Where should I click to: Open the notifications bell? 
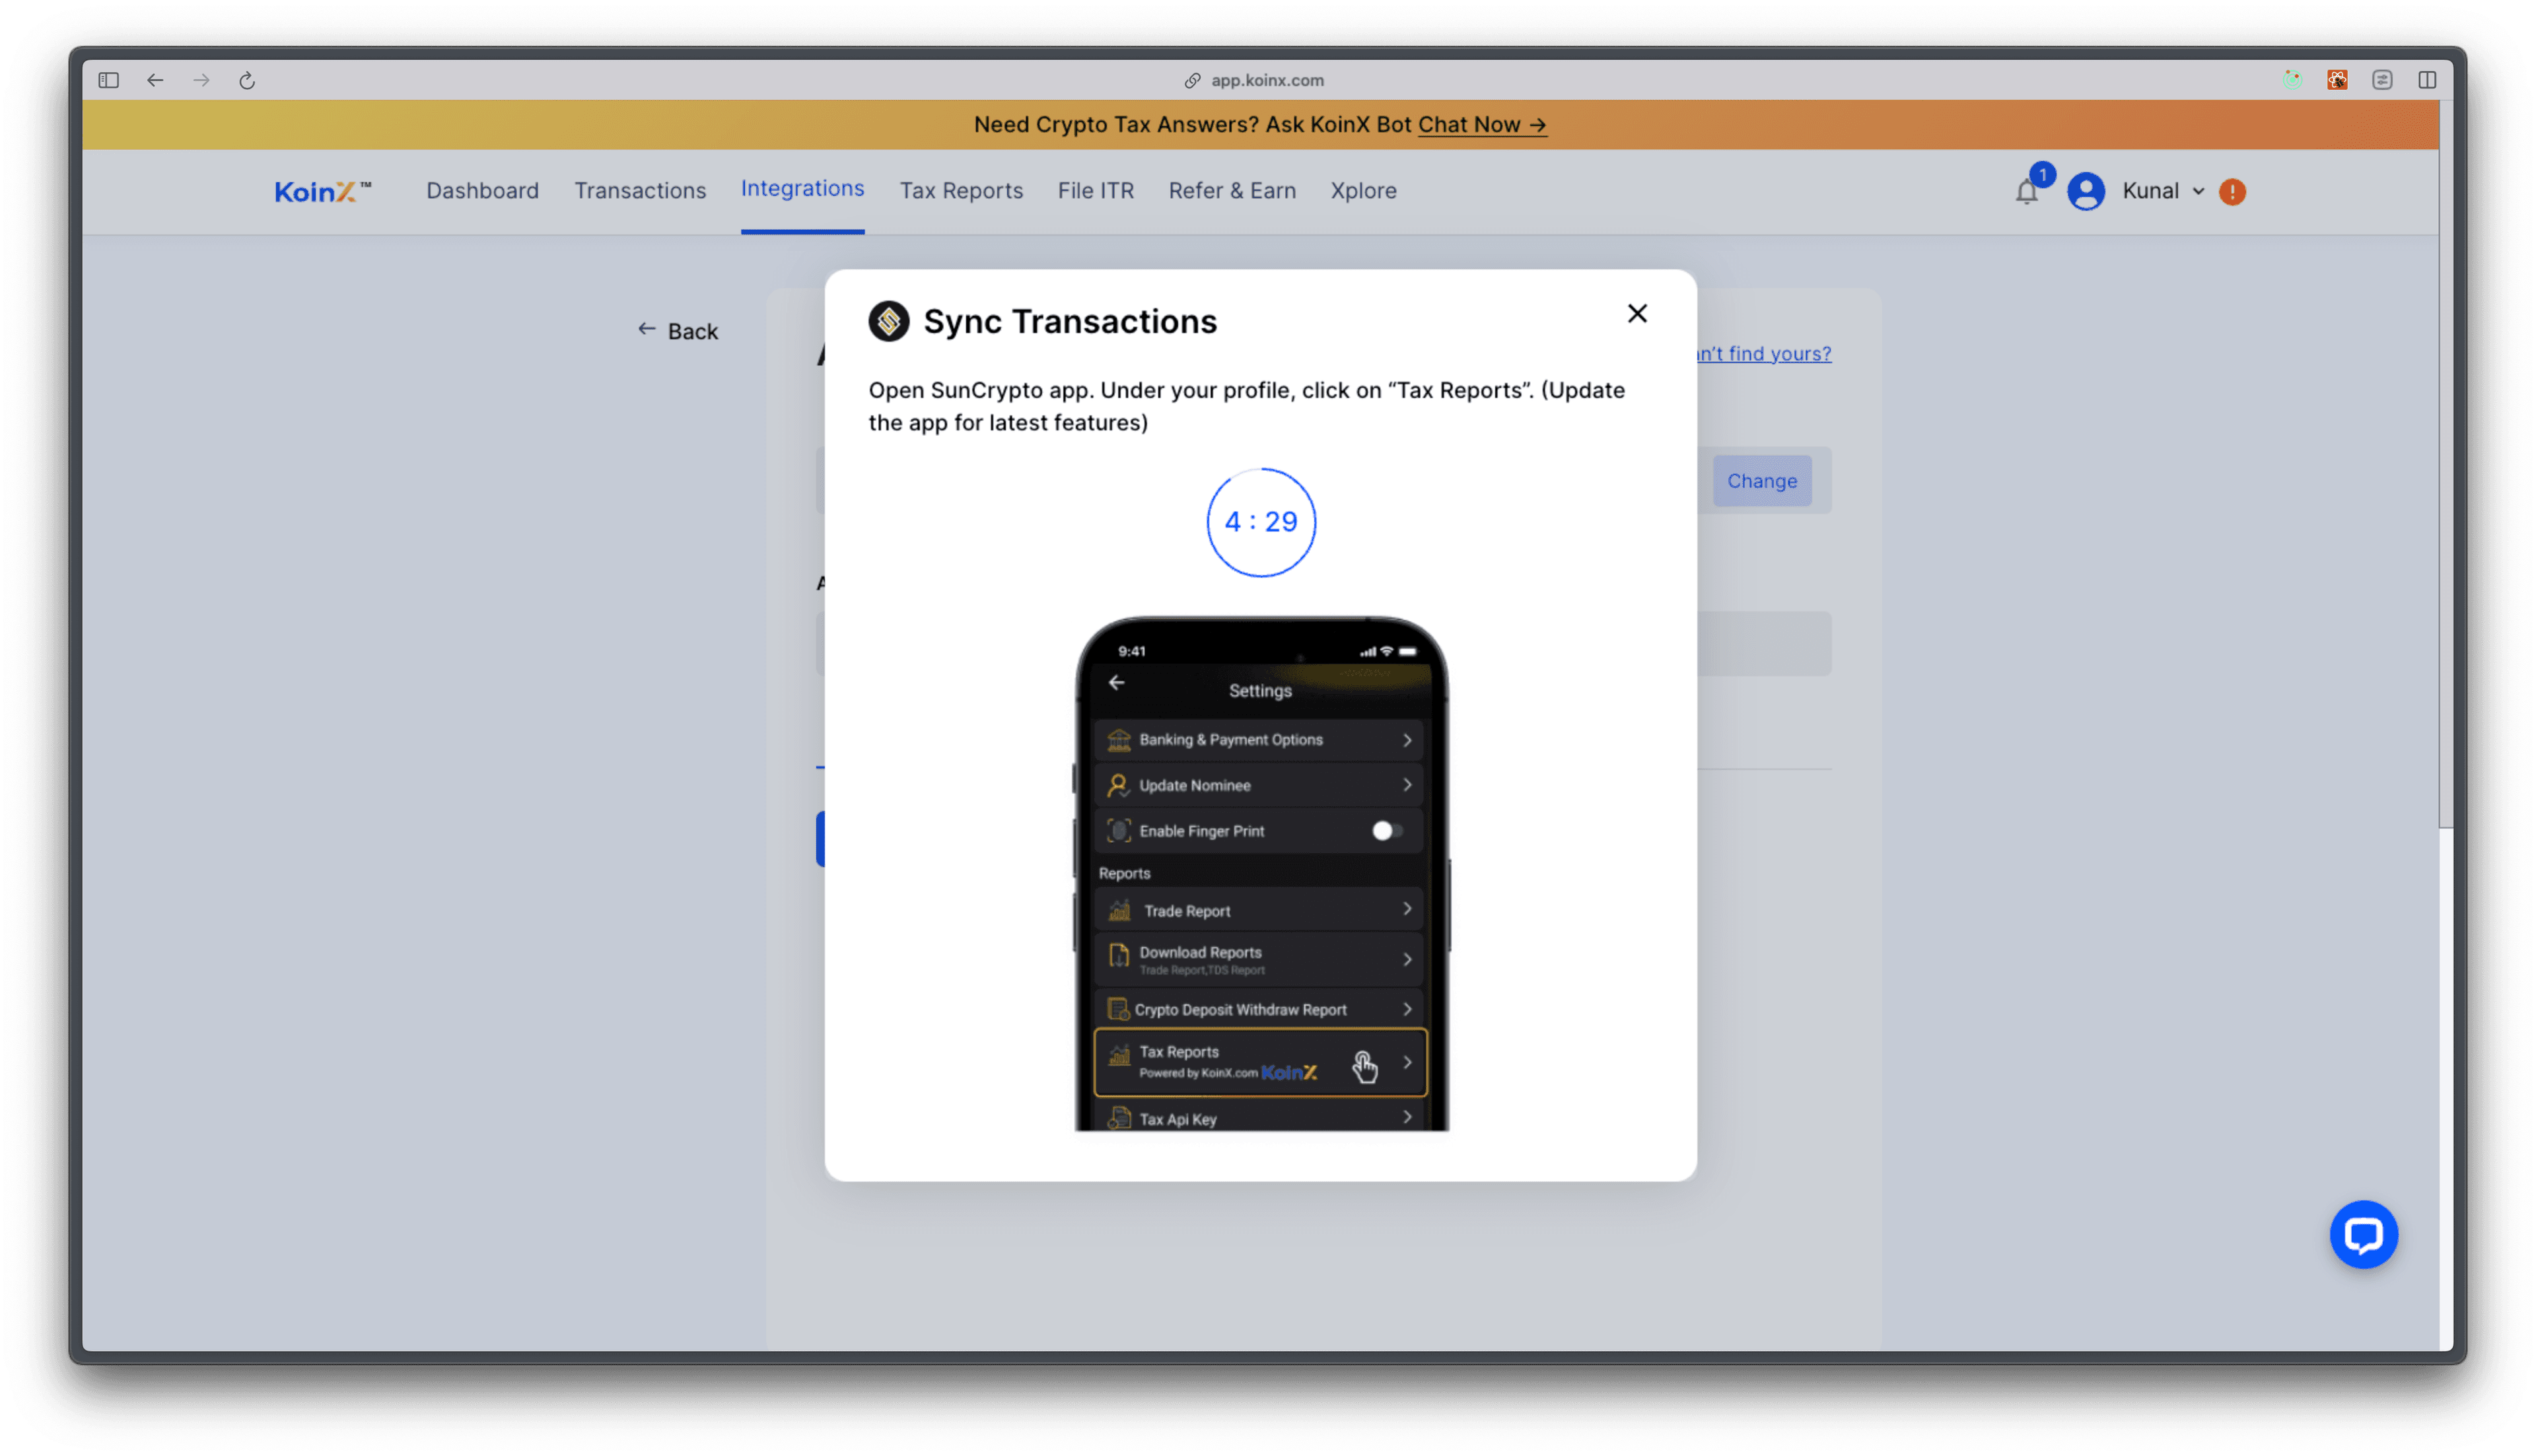(x=2026, y=191)
